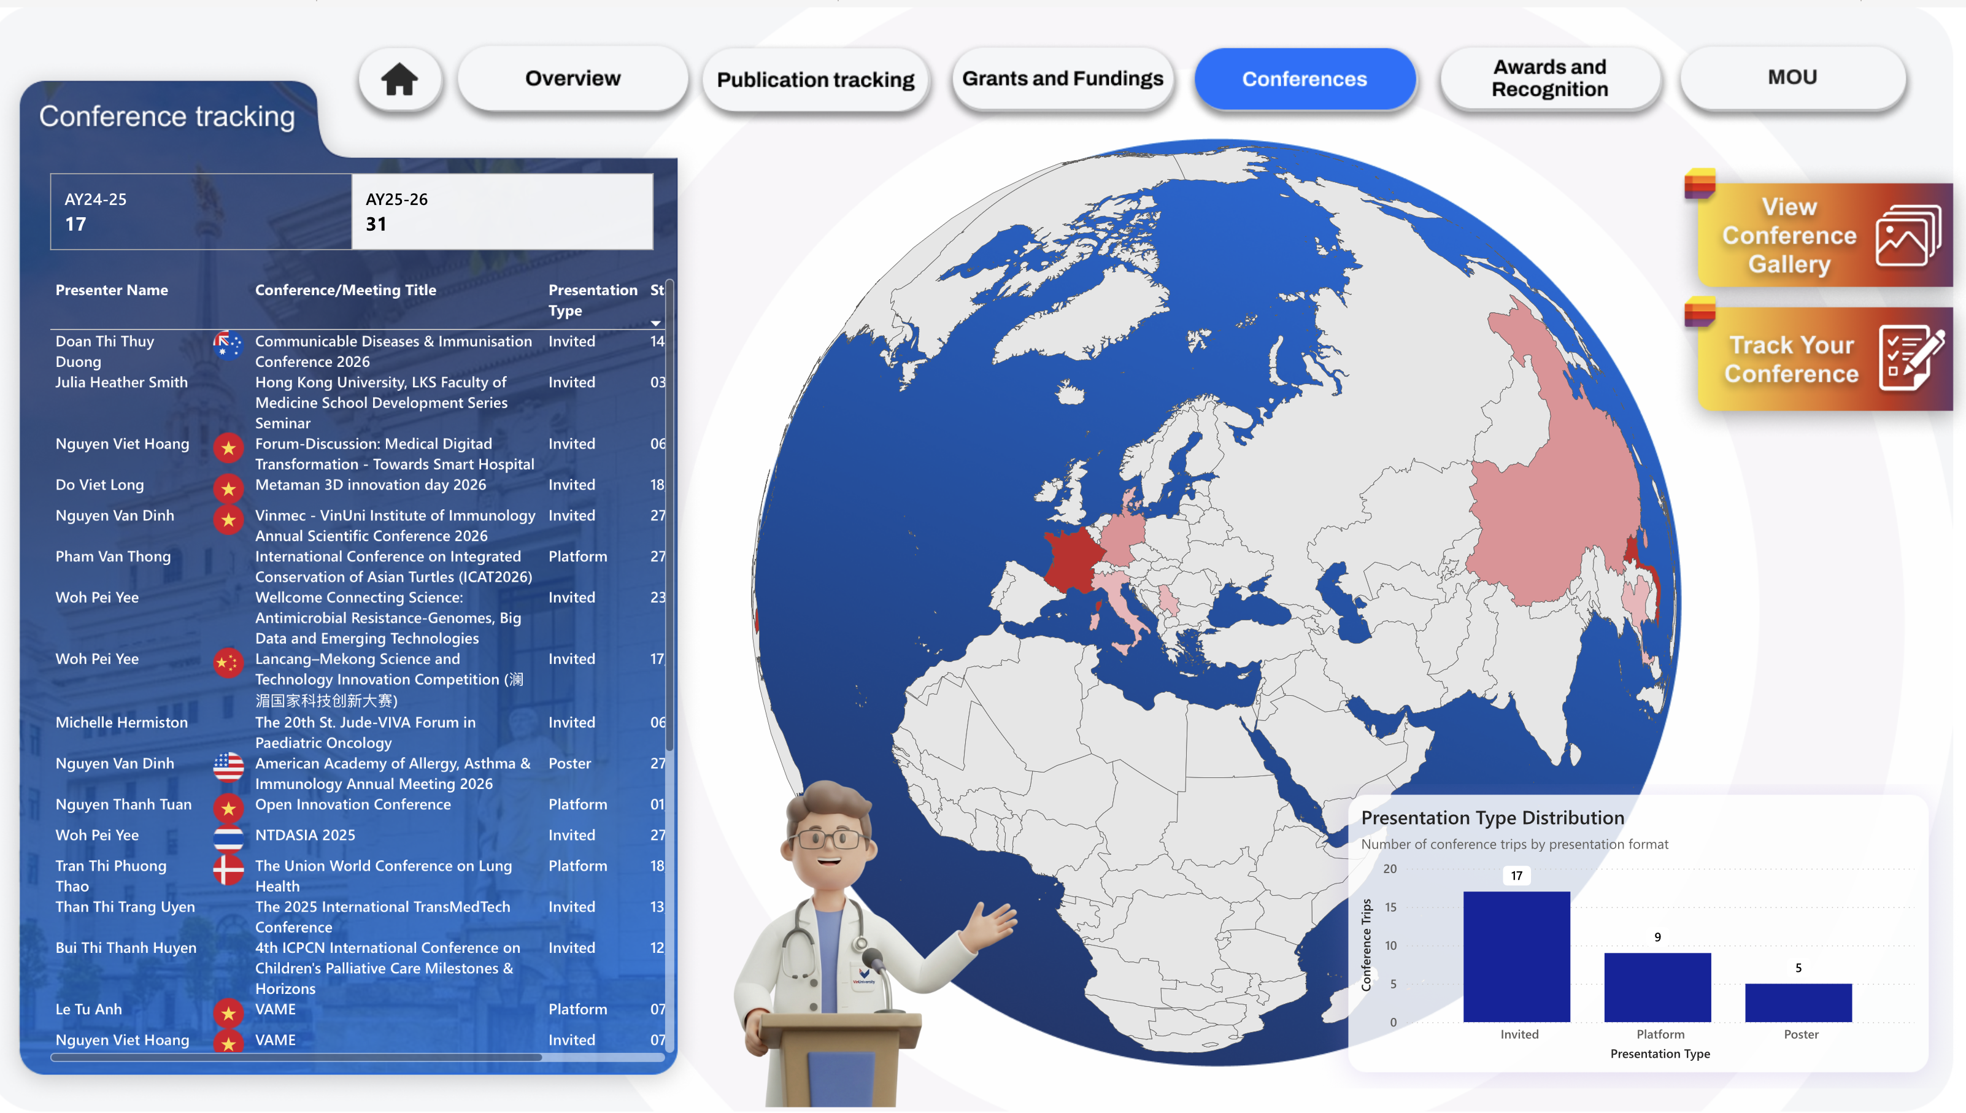Click Australia flag beside Doan Thi Thuy Duong
This screenshot has height=1113, width=1966.
point(228,345)
